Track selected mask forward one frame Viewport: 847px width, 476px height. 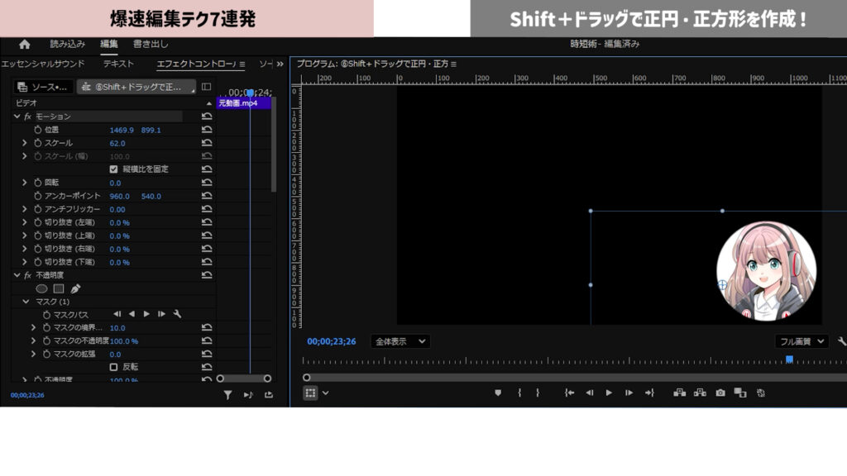[x=161, y=314]
